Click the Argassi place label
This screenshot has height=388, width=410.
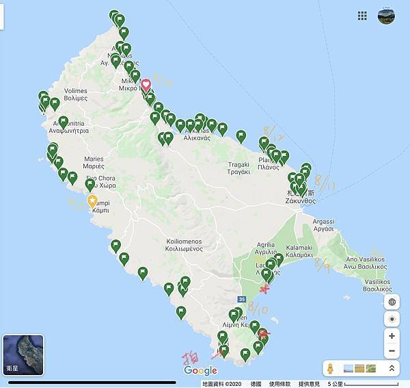(324, 225)
